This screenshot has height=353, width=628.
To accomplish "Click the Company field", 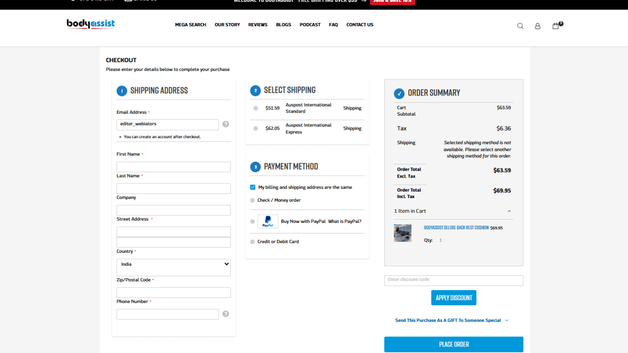I will [174, 210].
